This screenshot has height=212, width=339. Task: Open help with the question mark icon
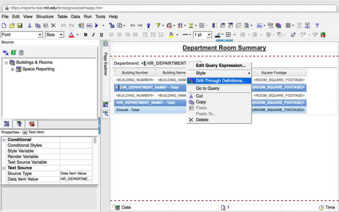[x=317, y=25]
